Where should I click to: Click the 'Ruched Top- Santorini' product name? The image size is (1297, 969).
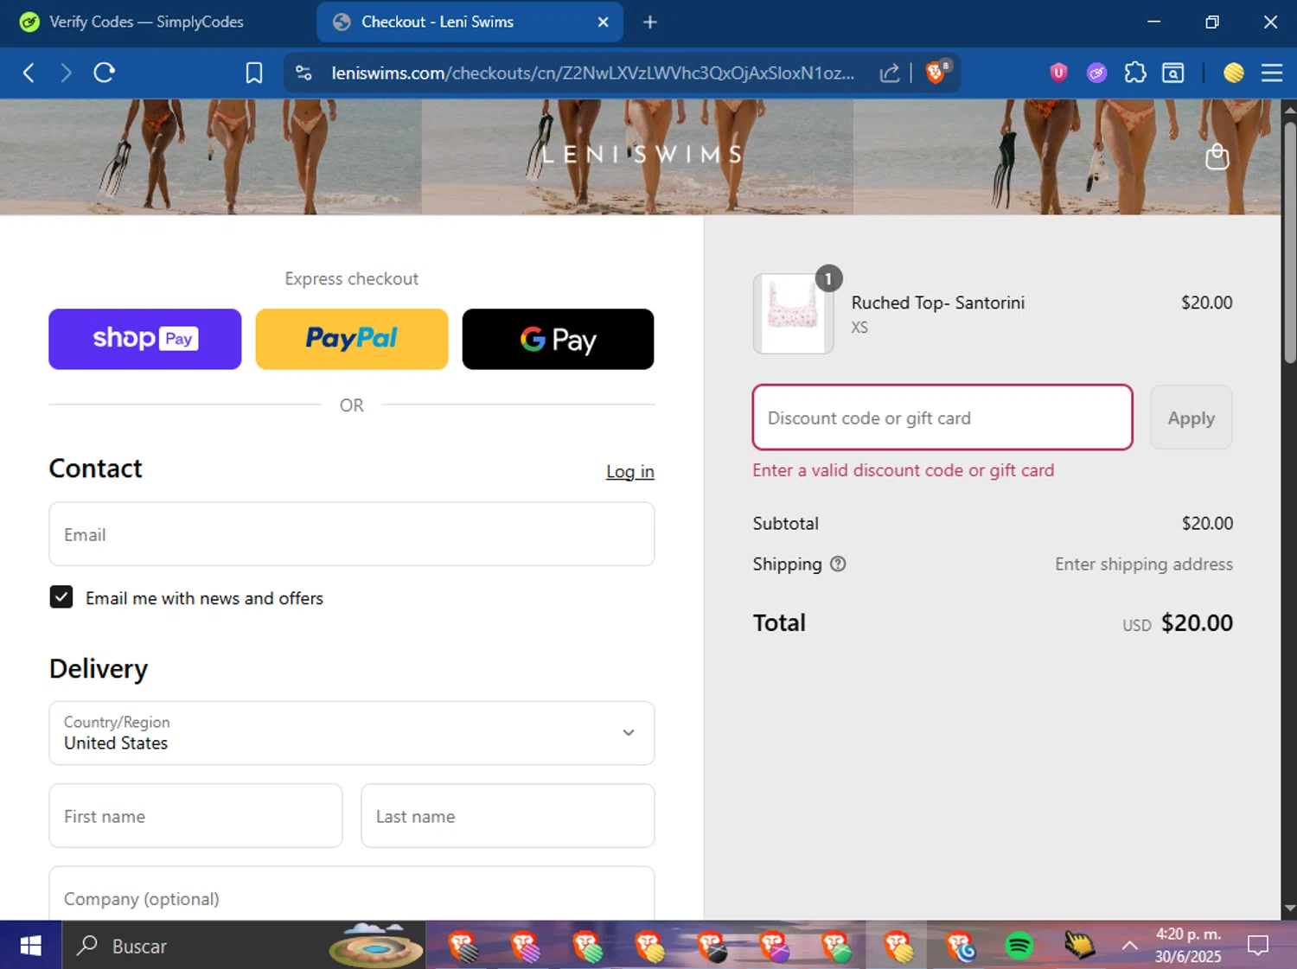click(x=938, y=303)
